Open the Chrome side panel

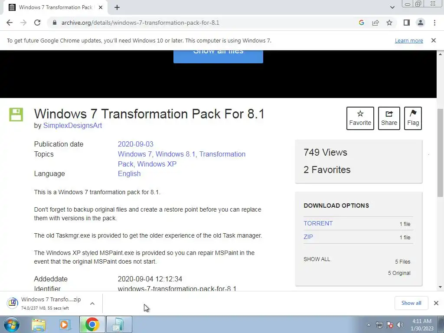[407, 23]
